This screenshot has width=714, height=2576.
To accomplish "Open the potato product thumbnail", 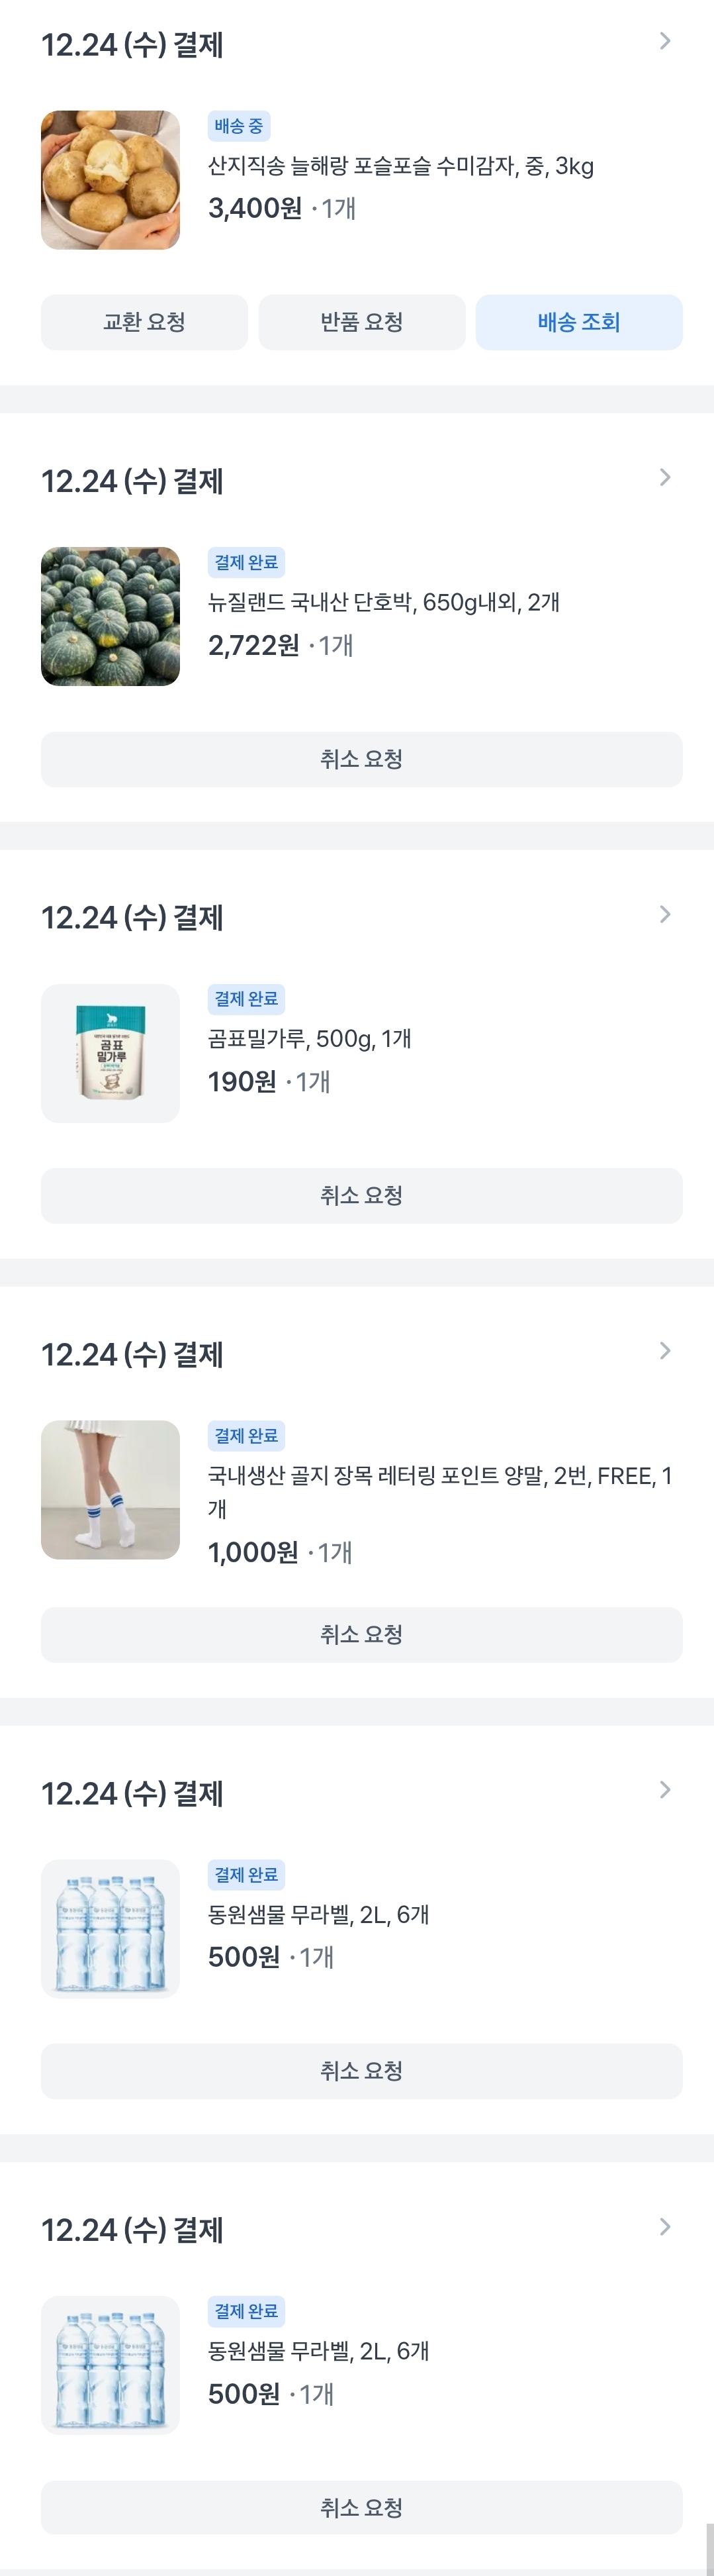I will click(111, 180).
